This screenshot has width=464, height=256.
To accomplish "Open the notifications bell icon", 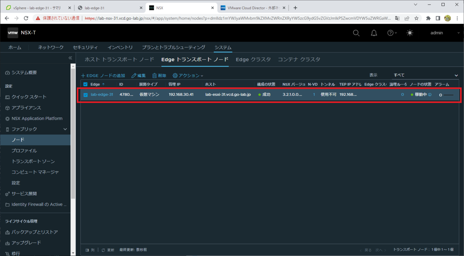I will coord(374,33).
